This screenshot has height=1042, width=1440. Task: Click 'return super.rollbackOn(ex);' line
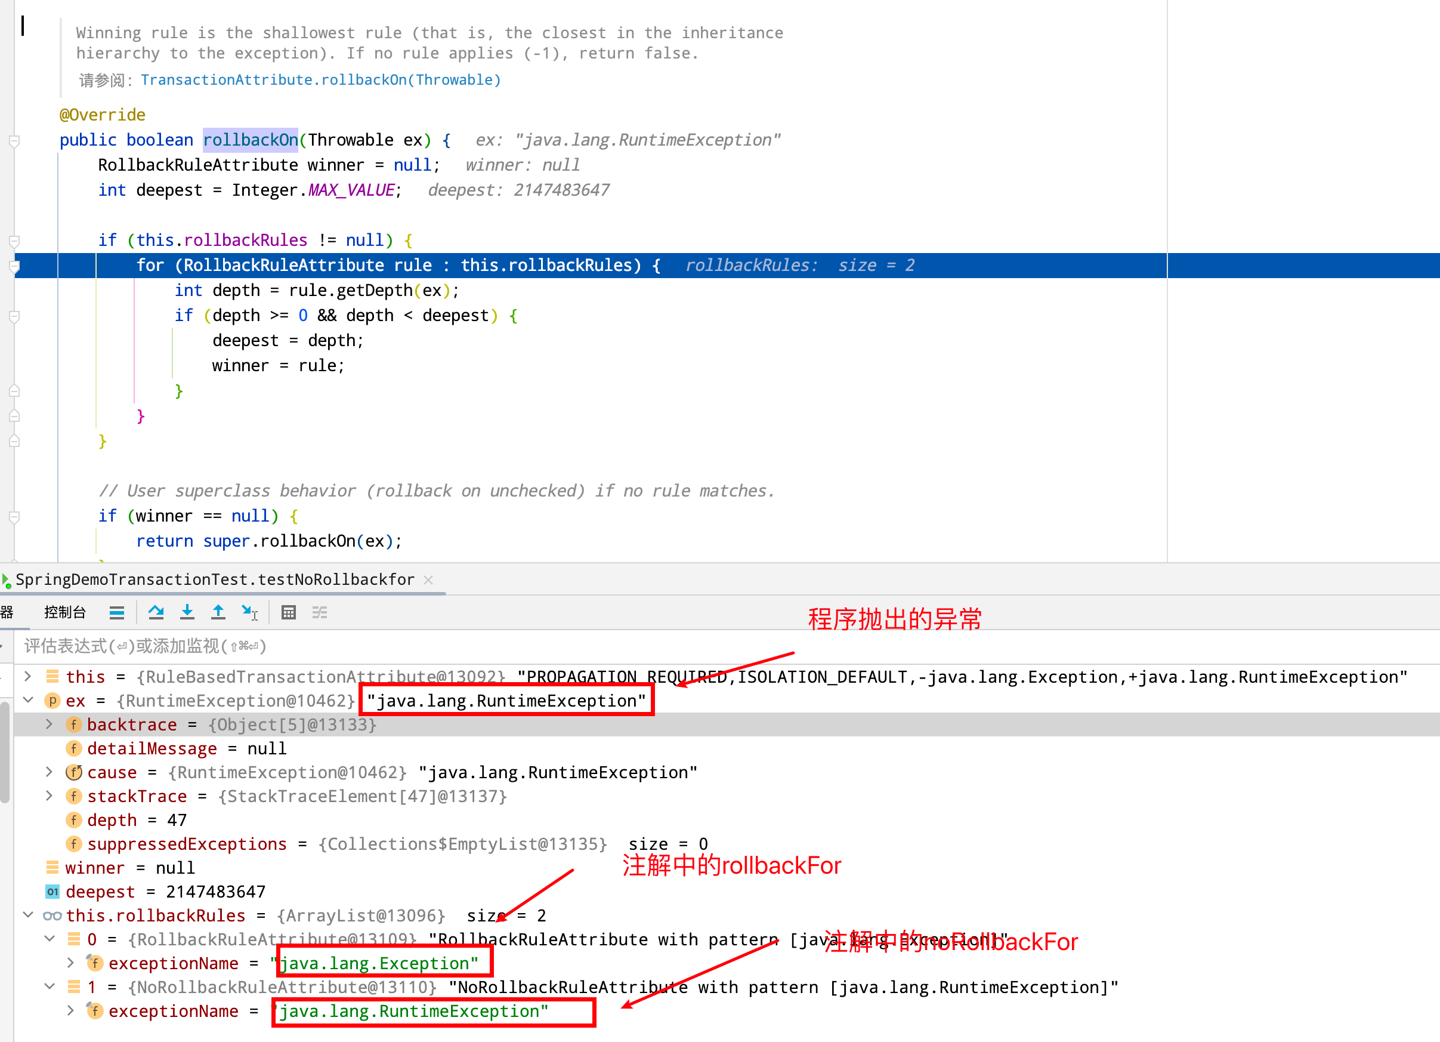[x=268, y=541]
